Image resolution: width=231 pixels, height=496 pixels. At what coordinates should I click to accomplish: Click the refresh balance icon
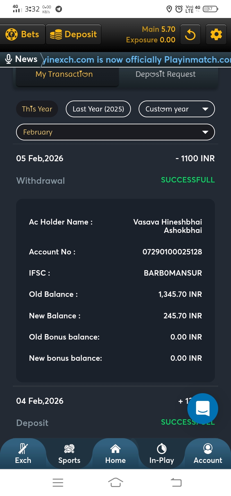point(190,34)
